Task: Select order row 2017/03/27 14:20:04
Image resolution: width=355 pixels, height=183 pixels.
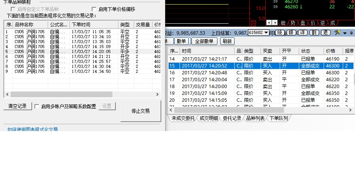Action: pyautogui.click(x=261, y=80)
